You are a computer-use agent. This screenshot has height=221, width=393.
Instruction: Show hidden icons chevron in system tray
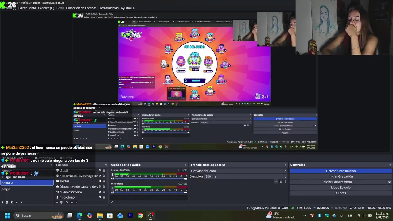(305, 215)
